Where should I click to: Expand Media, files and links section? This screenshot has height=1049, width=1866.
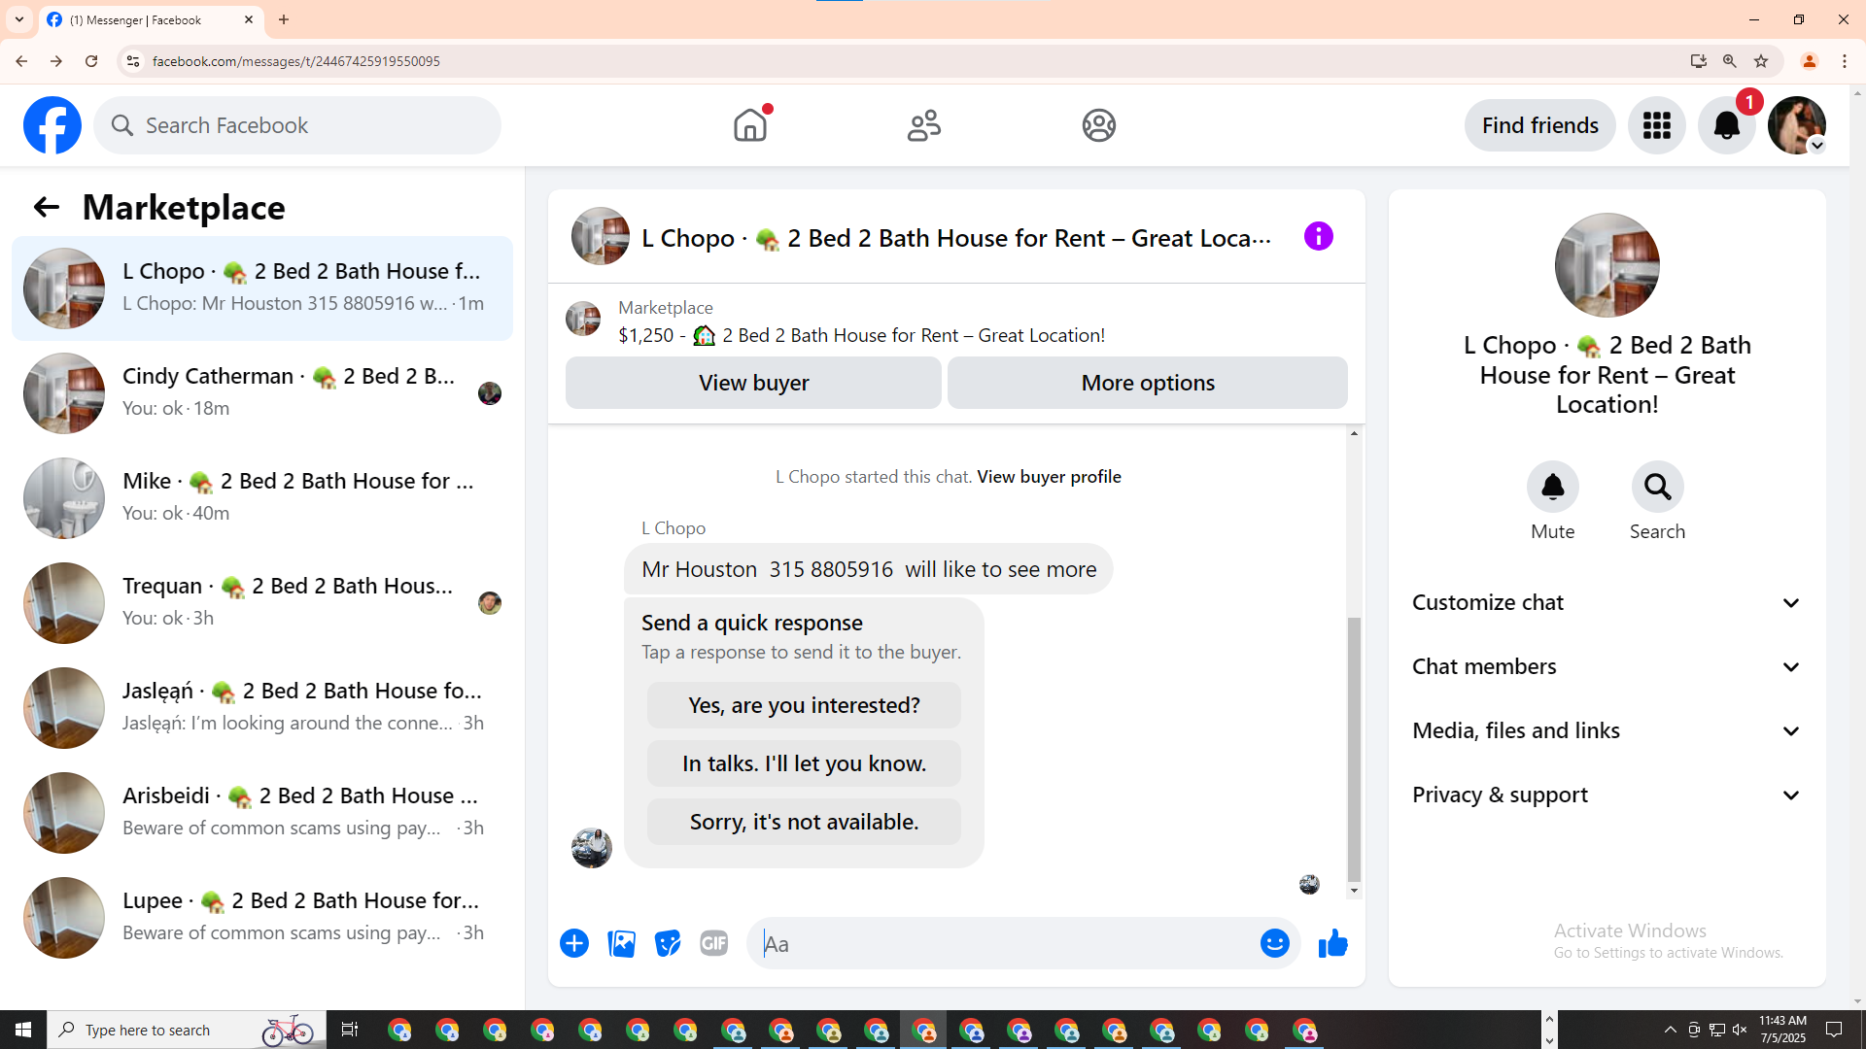1607,730
